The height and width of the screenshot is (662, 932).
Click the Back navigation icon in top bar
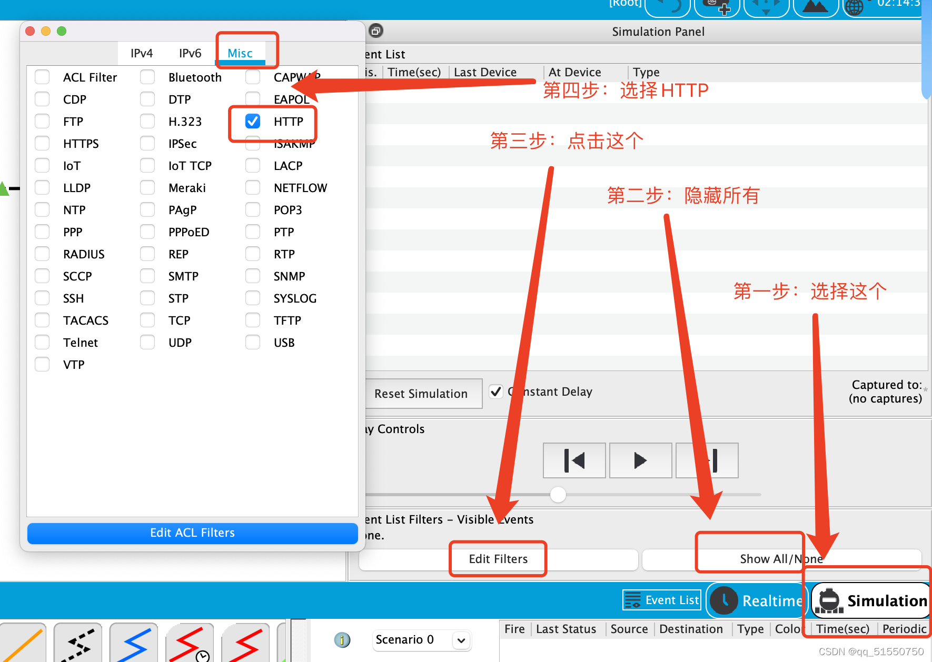point(668,7)
